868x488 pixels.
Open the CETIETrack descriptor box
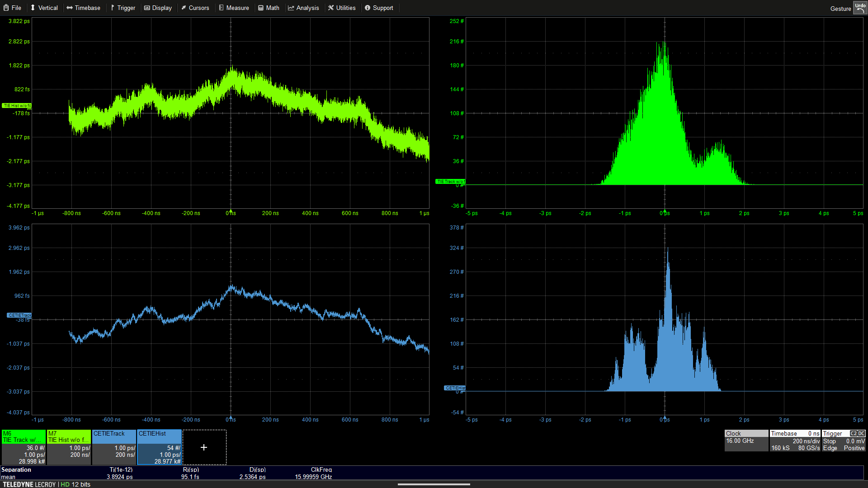tap(114, 447)
